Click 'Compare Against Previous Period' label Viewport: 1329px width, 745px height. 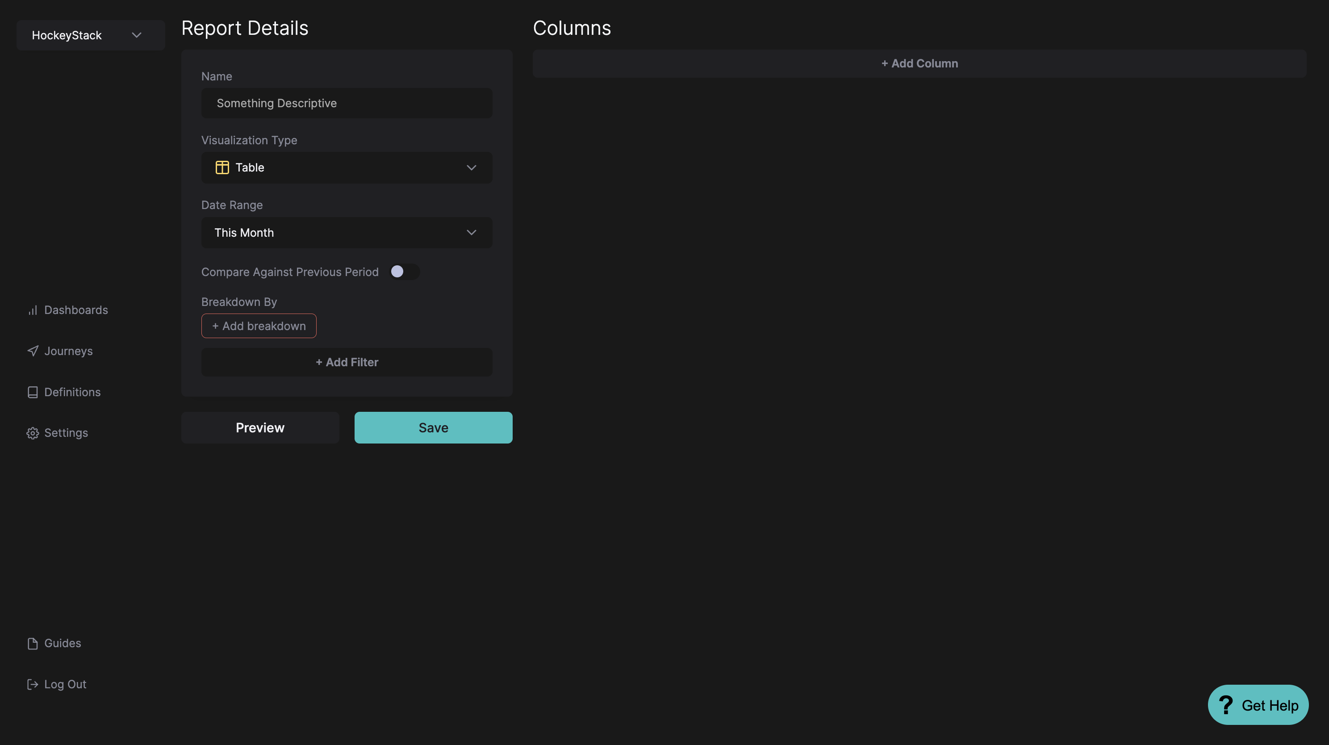289,272
